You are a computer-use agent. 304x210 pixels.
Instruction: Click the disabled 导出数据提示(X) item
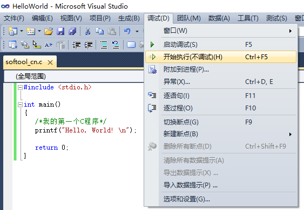pos(221,173)
